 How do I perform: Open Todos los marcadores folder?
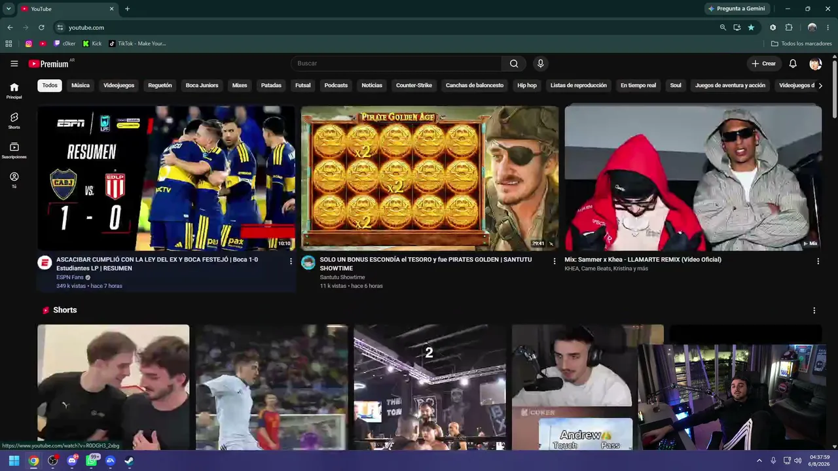pos(801,44)
